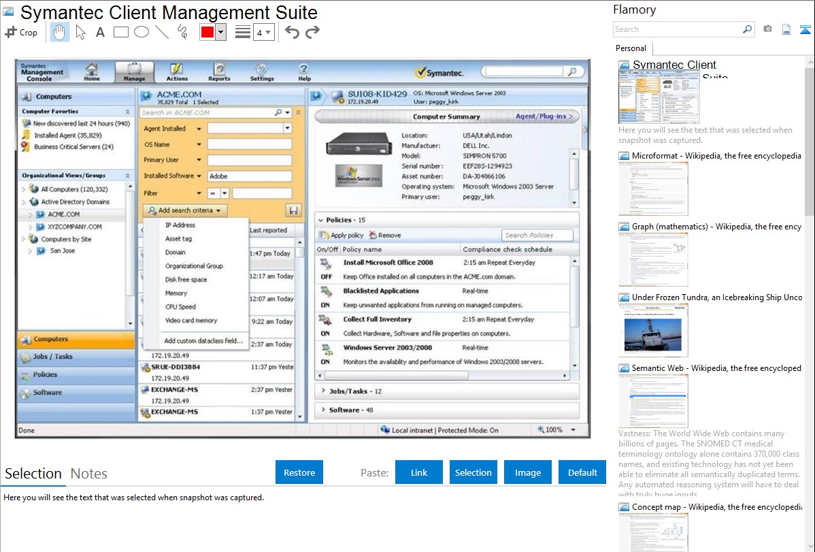Undo the last annotation
This screenshot has height=552, width=815.
292,32
